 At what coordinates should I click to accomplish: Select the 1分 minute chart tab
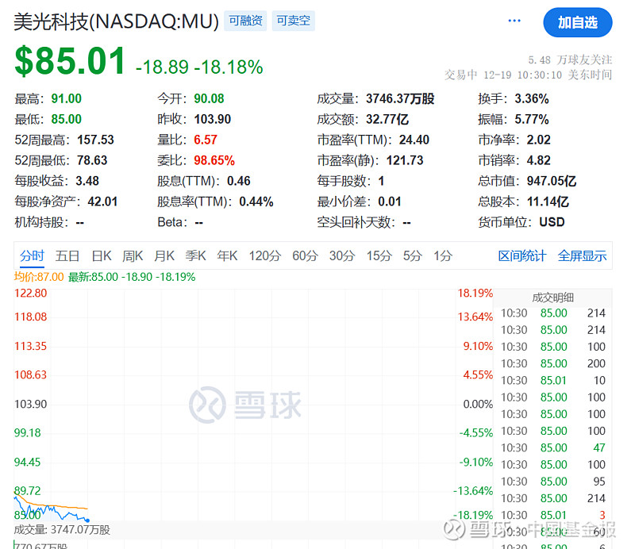pos(443,255)
